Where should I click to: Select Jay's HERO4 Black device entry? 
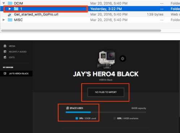click(x=16, y=74)
